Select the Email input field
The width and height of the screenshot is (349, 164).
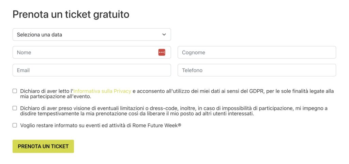[92, 70]
